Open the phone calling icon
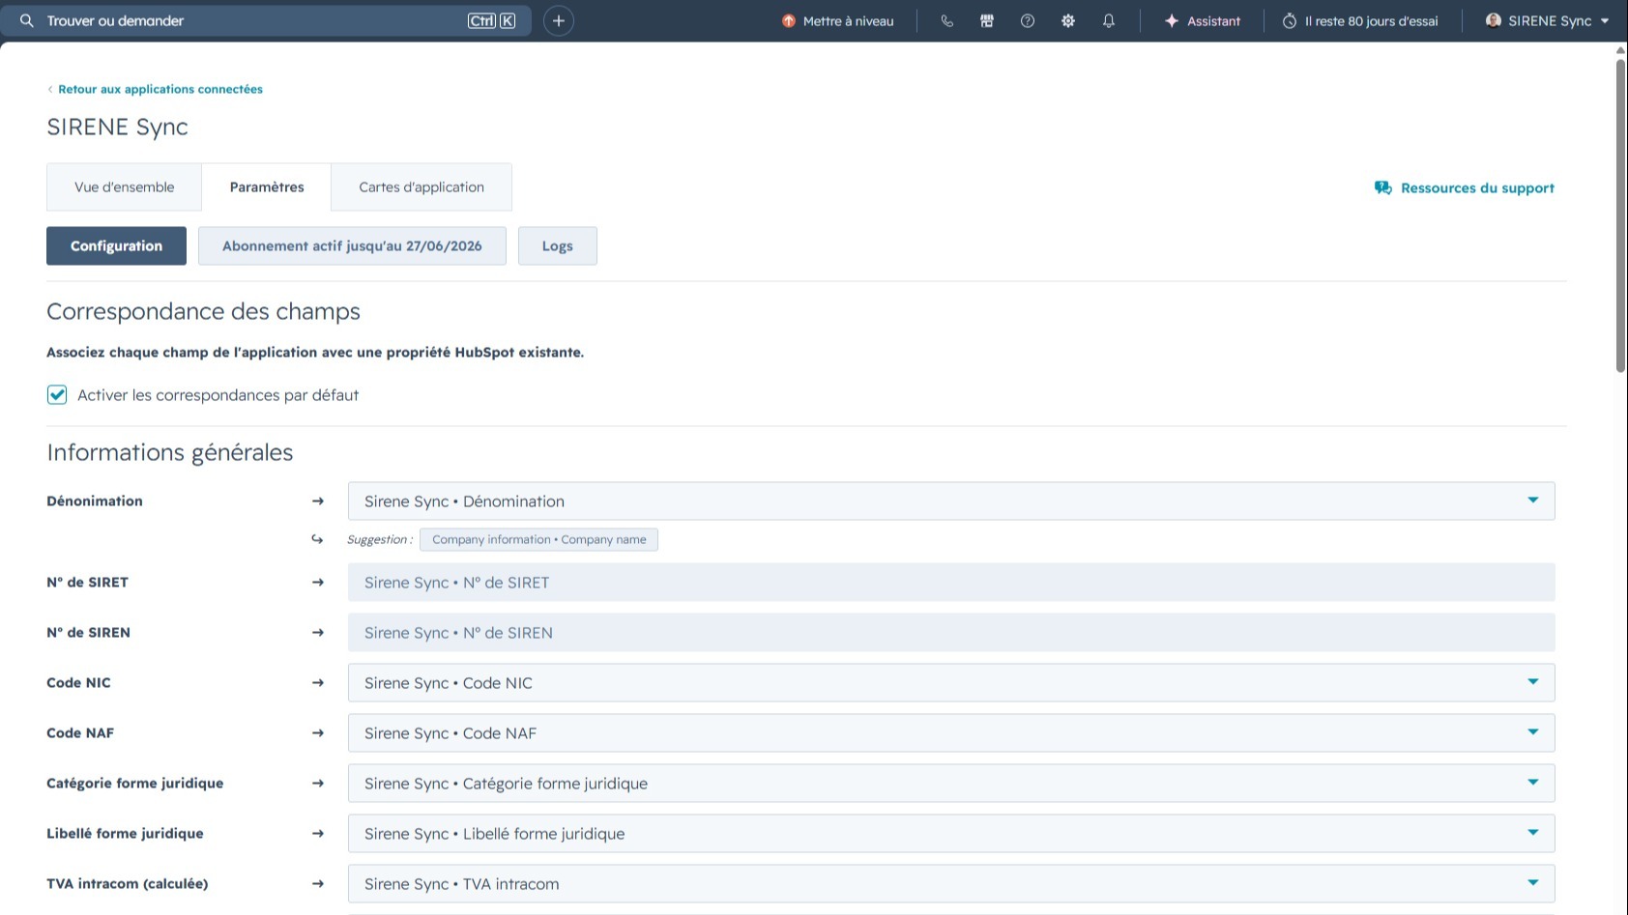Viewport: 1628px width, 915px height. 946,20
